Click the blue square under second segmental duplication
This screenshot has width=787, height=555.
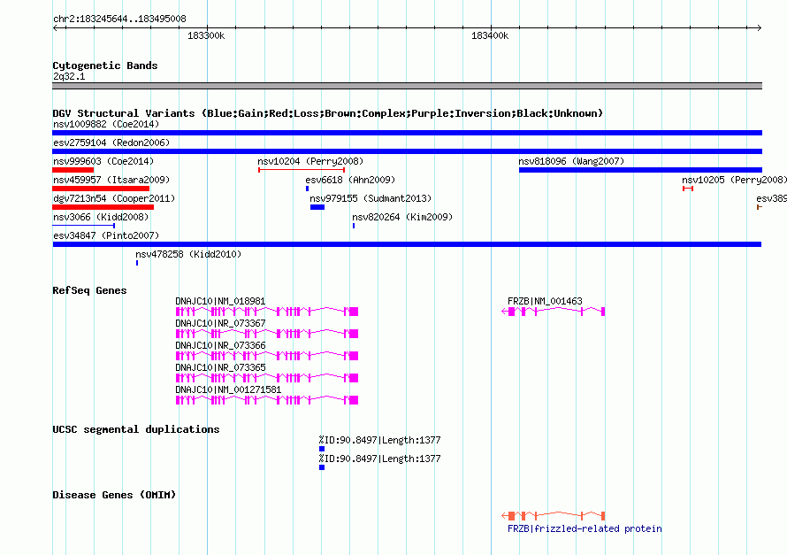coord(322,467)
